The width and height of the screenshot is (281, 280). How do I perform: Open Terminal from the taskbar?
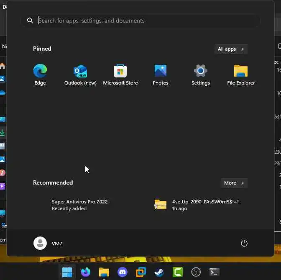[x=215, y=272]
